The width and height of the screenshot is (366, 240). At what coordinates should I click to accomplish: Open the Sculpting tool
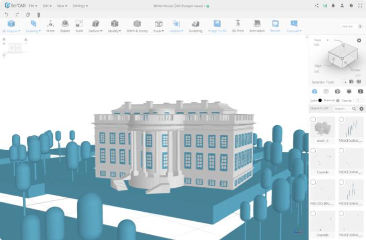(x=196, y=26)
